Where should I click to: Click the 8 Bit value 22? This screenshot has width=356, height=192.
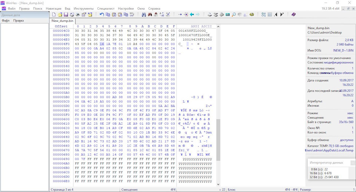(326, 169)
